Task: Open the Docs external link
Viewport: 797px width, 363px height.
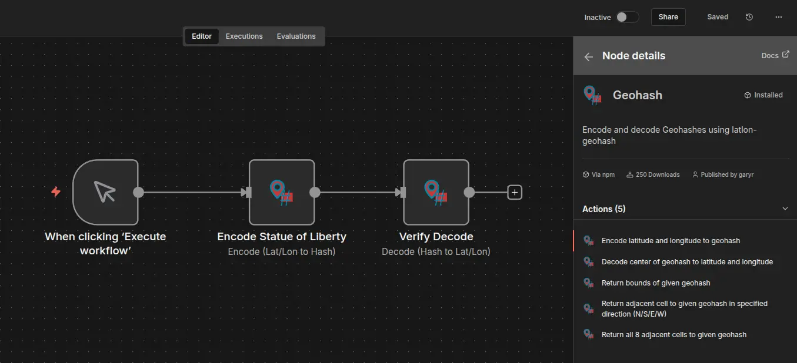Action: pos(775,55)
